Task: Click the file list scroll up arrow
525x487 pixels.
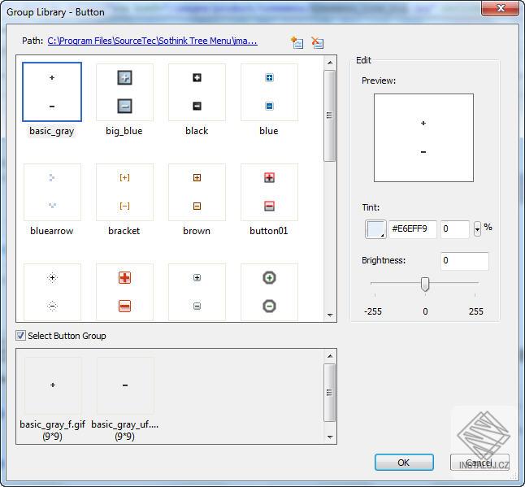Action: [x=330, y=356]
